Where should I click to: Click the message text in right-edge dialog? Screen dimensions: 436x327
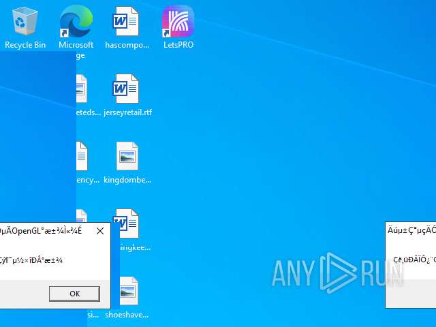(x=415, y=260)
